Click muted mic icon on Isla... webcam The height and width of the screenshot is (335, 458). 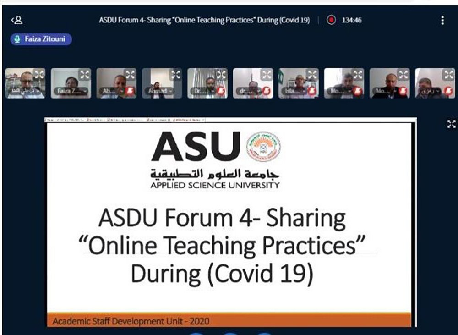coord(312,91)
